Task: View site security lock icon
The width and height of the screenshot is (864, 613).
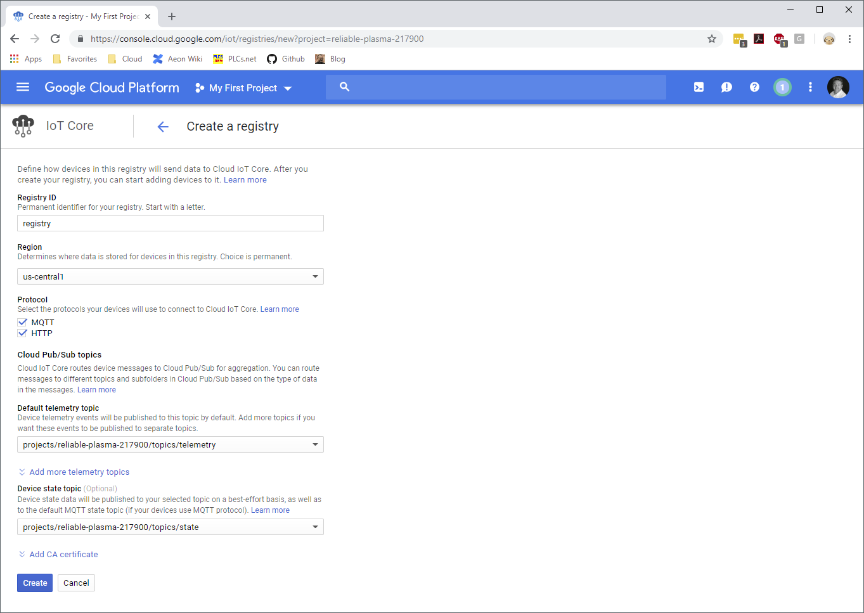Action: coord(80,39)
